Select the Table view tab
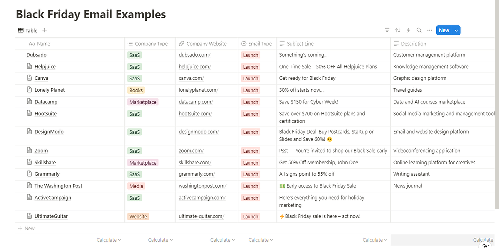Image resolution: width=499 pixels, height=248 pixels. point(27,30)
